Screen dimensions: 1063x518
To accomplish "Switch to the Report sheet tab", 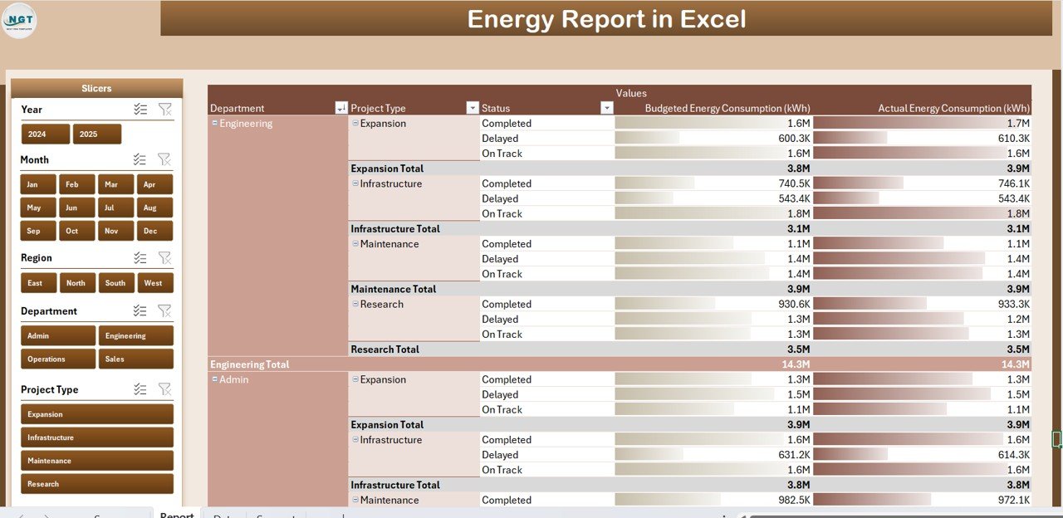I will (x=177, y=516).
